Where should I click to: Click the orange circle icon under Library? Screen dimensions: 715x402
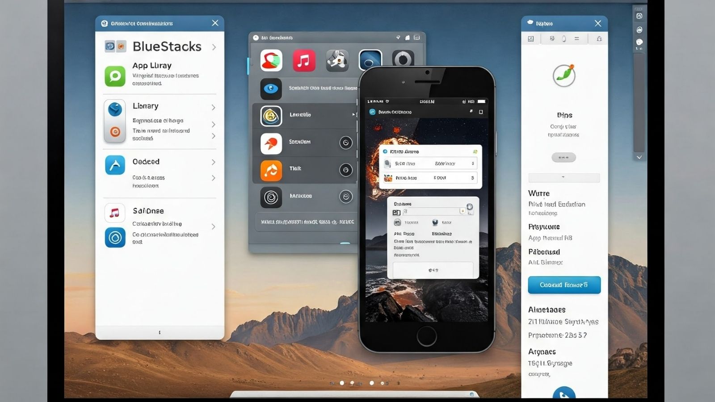pos(115,131)
